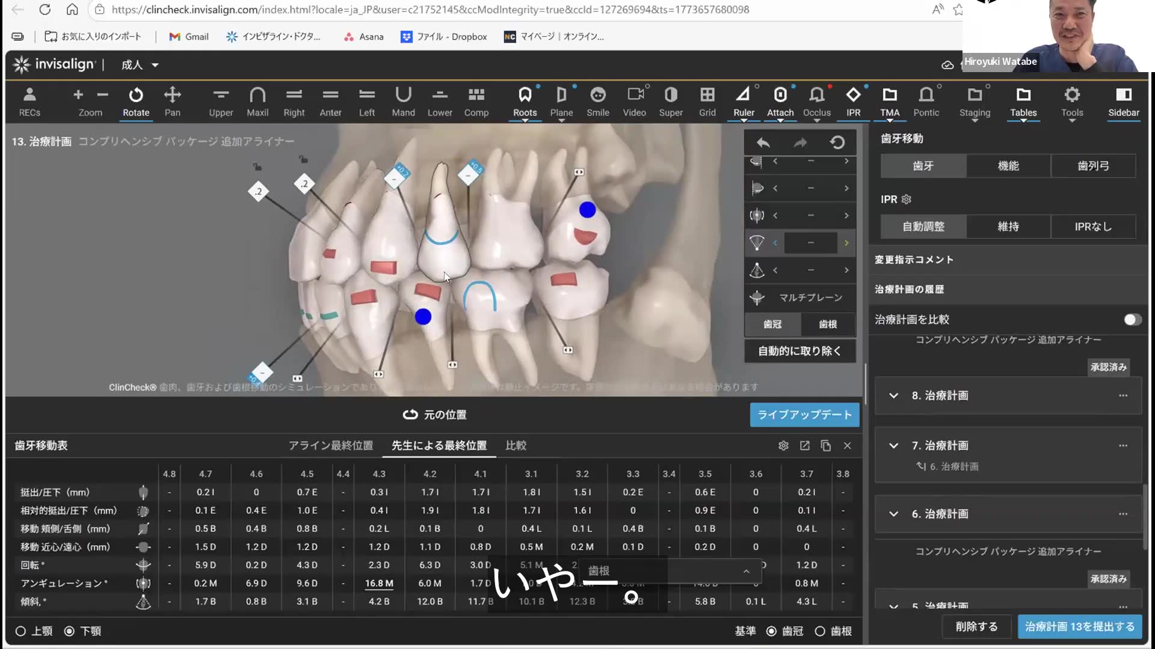Expand the 8. 治療計画 entry
The image size is (1155, 649).
click(894, 395)
